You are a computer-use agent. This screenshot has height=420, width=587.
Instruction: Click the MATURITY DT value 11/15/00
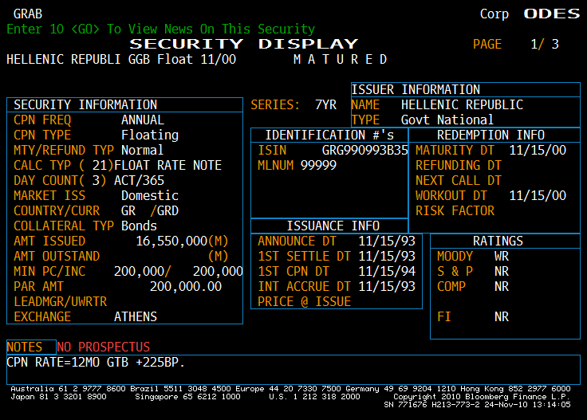click(538, 150)
